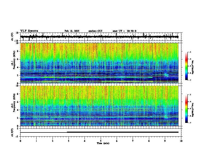Click the "ch.3(V)" axis label
This screenshot has width=204, height=158.
[x=12, y=133]
